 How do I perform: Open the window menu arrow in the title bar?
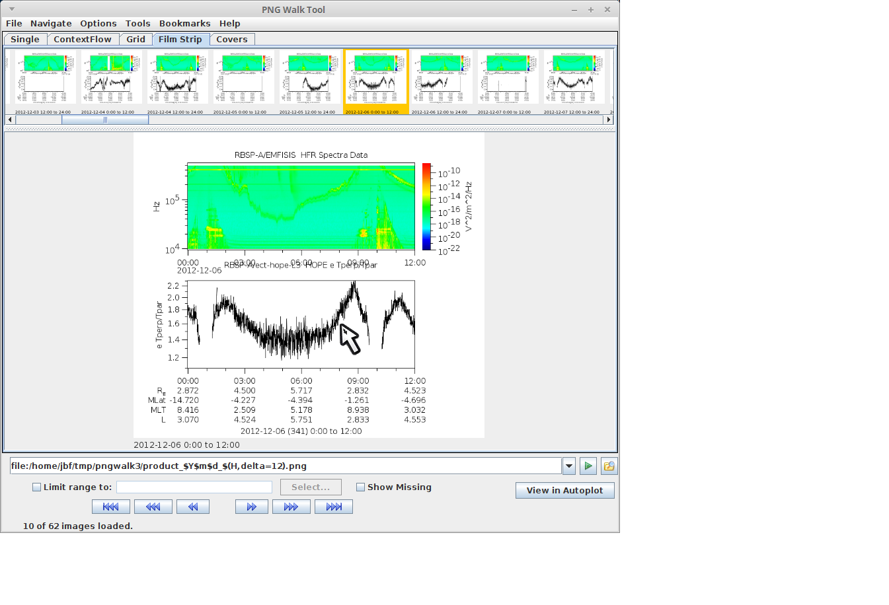pos(11,9)
